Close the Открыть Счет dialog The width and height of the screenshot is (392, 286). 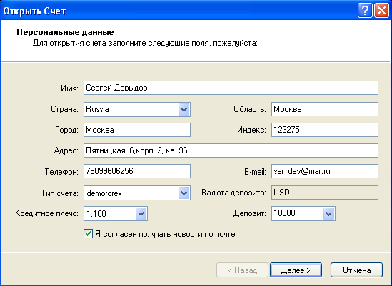[381, 11]
